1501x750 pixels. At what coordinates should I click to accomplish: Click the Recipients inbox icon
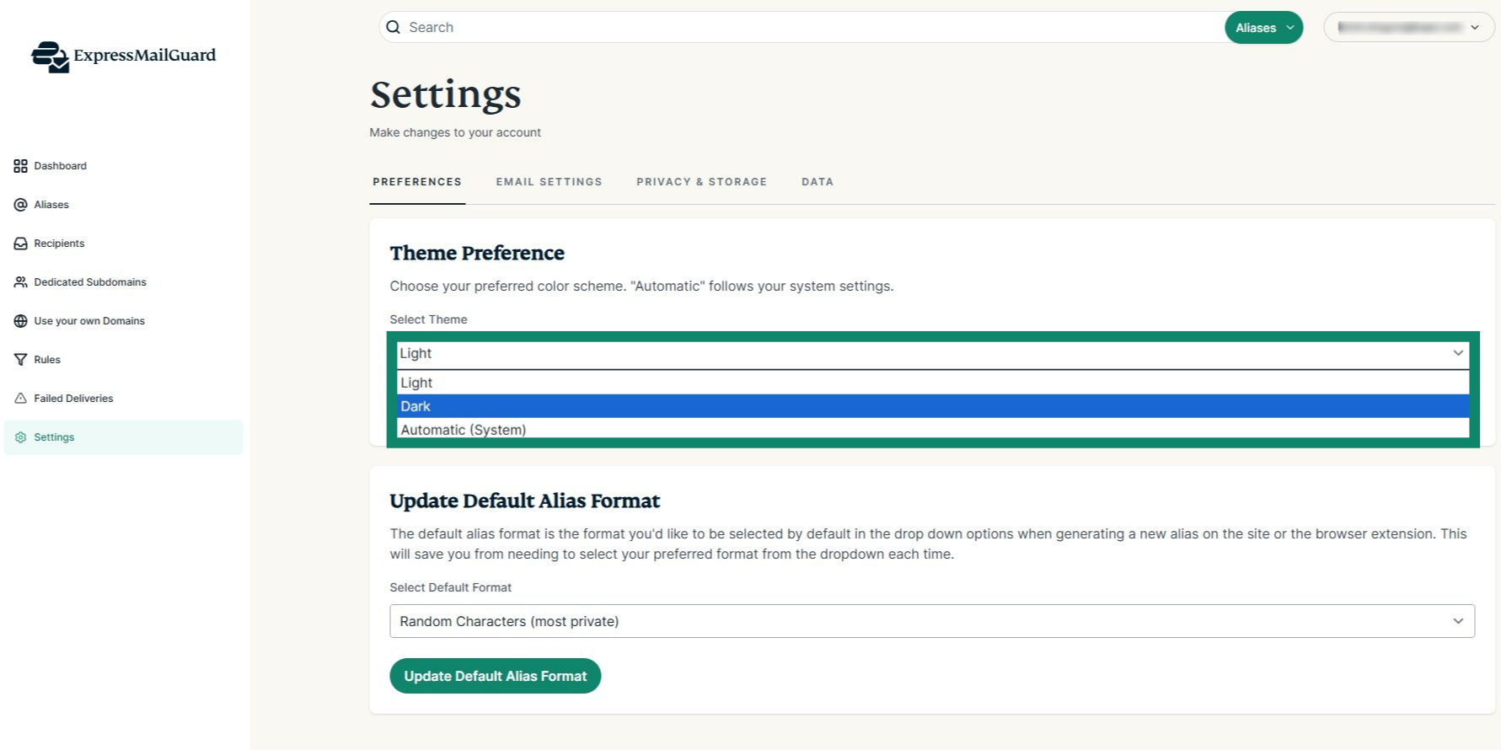(x=20, y=244)
